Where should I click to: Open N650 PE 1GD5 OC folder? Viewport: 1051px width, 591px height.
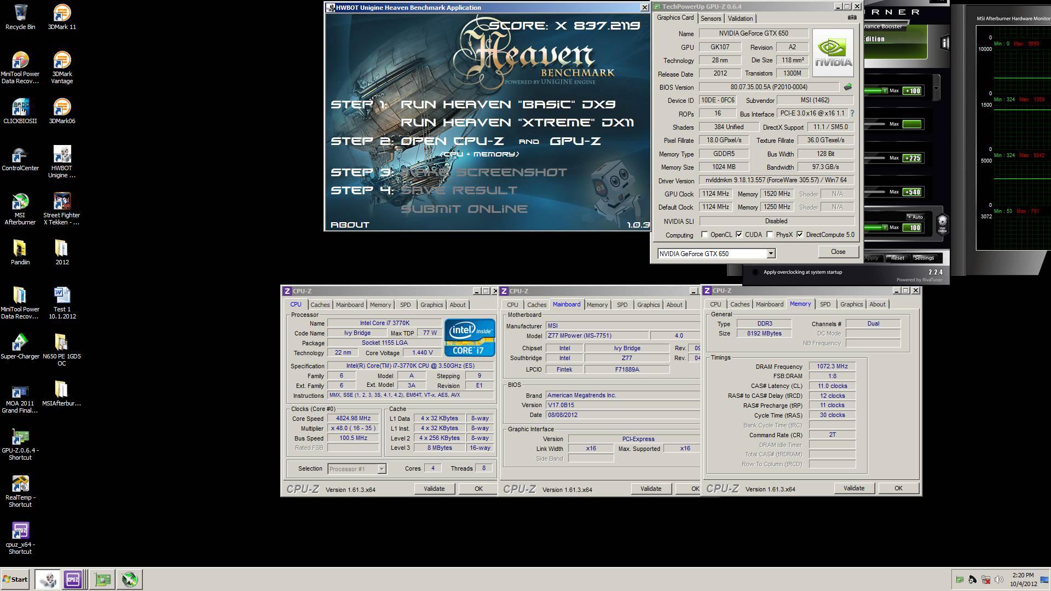(x=62, y=350)
